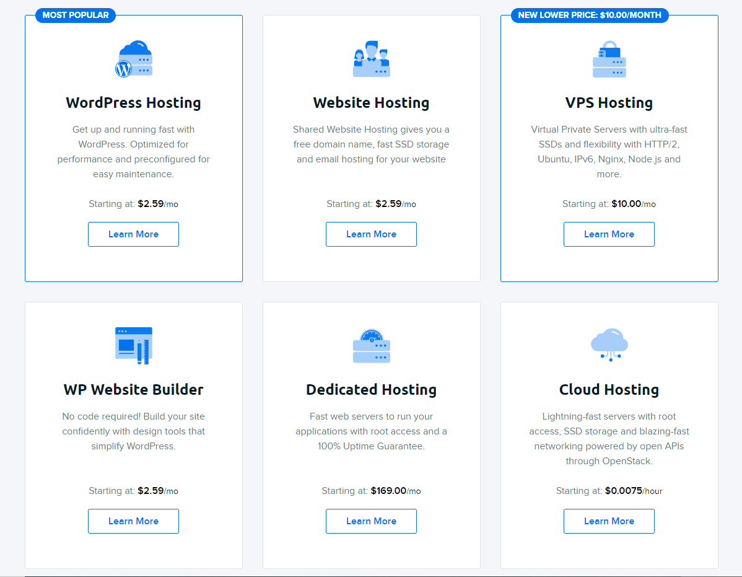Click the 'Lightning-fast servers with root' description
This screenshot has height=577, width=742.
tap(609, 438)
